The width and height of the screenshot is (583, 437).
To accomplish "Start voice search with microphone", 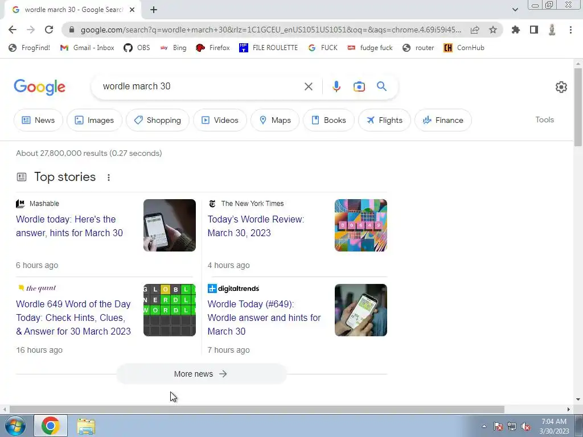I will (x=336, y=86).
